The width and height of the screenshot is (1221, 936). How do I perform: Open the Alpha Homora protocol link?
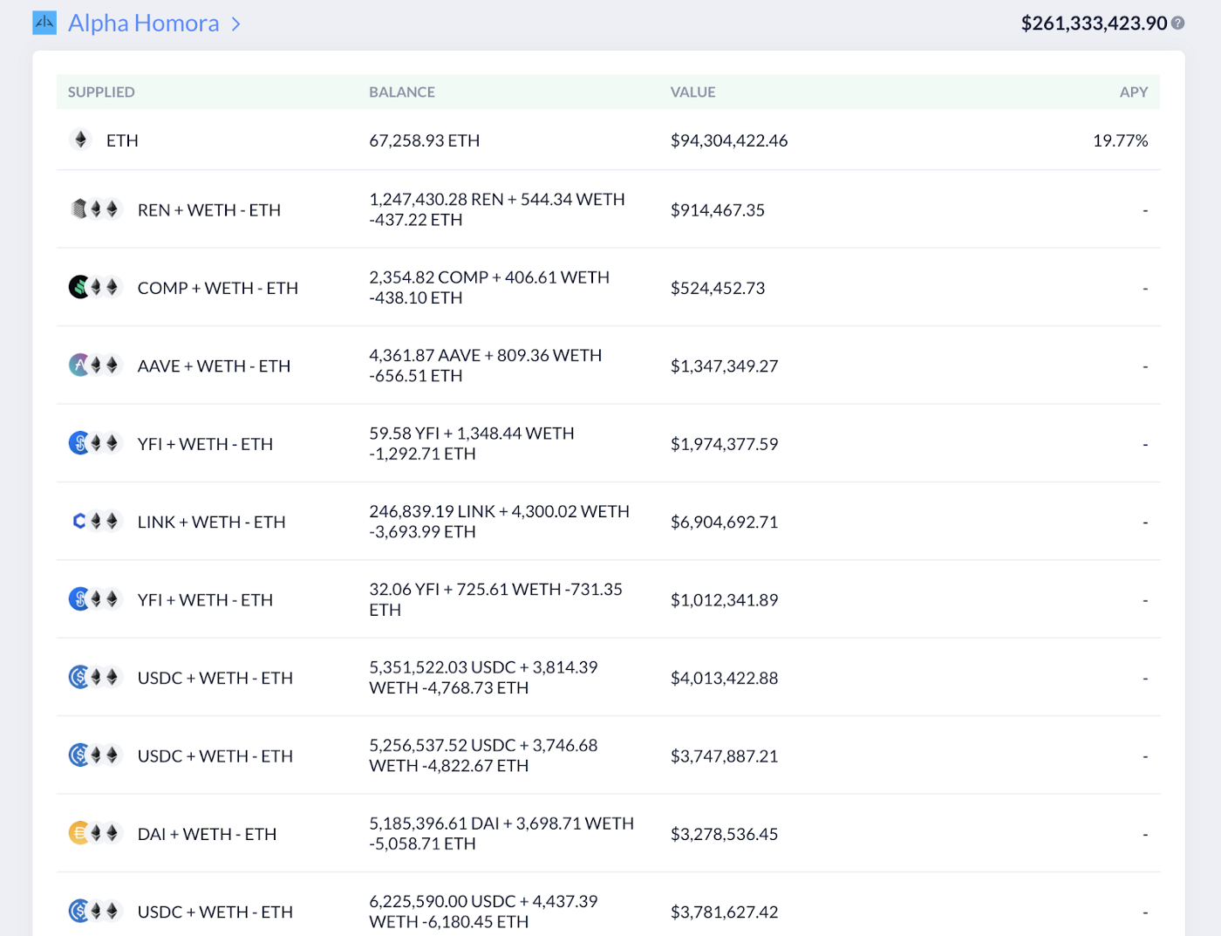144,23
